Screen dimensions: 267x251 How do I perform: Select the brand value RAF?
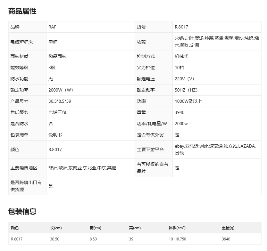tap(52, 27)
